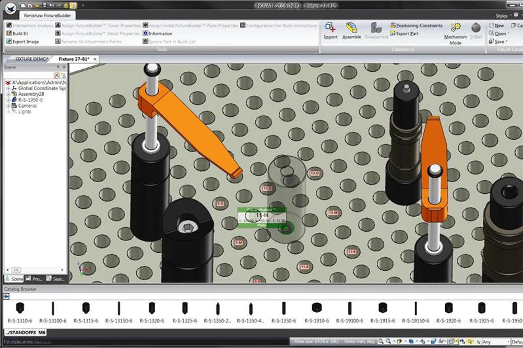Click the New document quick access icon
Screen dimensions: 523x348
pos(22,6)
